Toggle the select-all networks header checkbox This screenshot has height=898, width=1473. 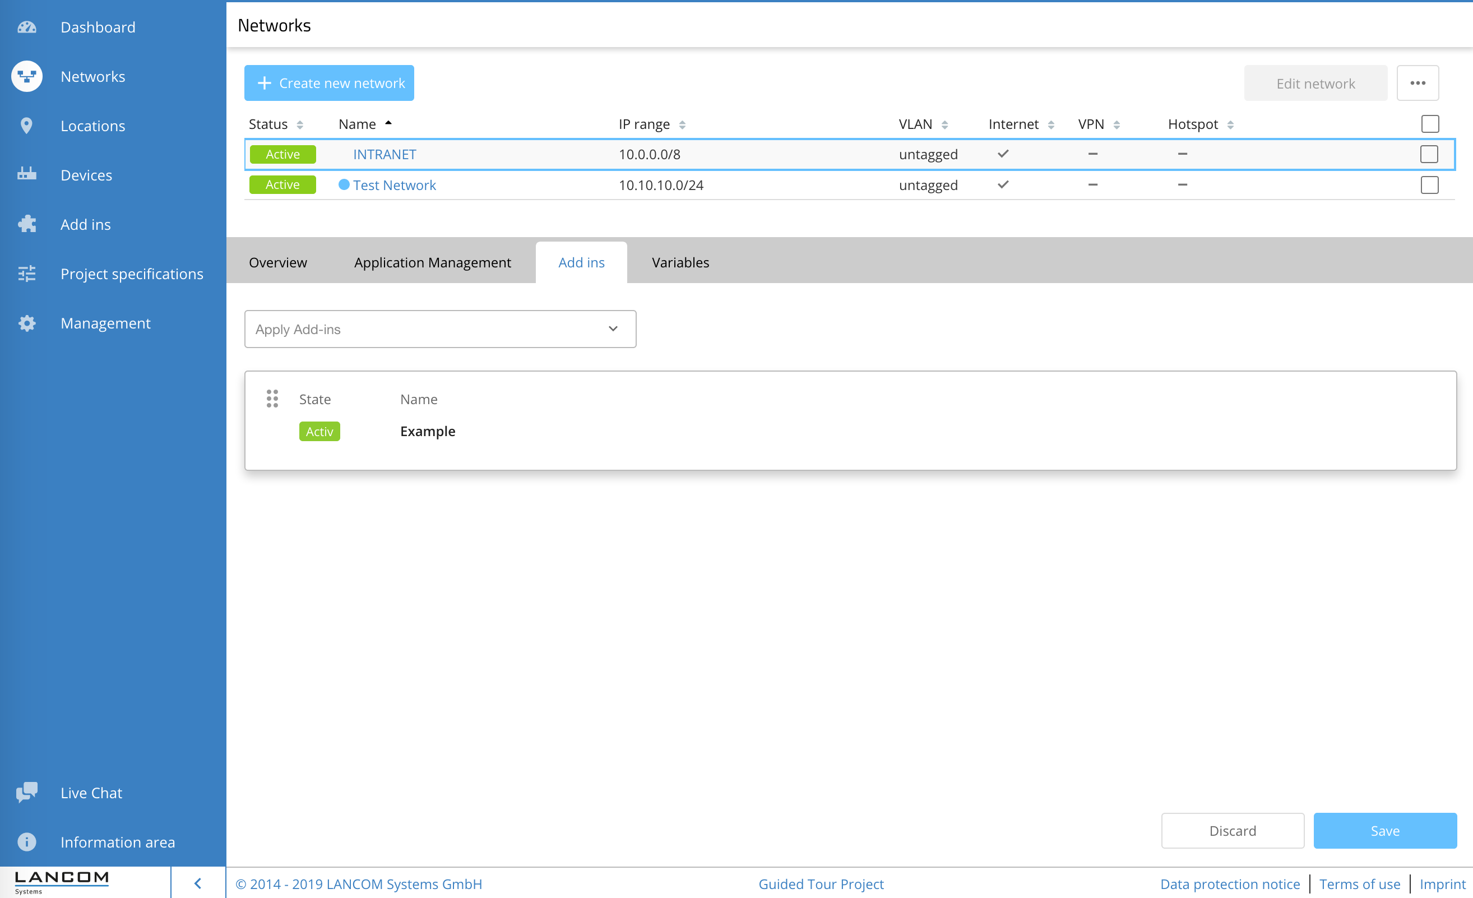click(x=1429, y=124)
